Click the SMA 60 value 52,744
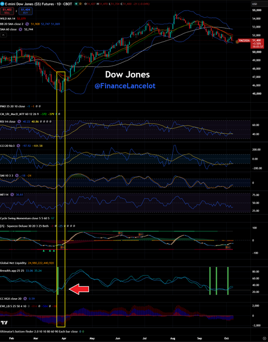Screen dimensions: 268x342 click(x=29, y=29)
